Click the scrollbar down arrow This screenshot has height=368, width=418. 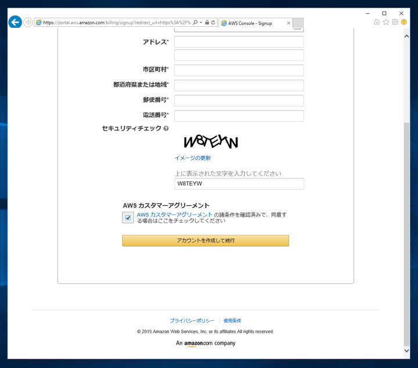406,351
